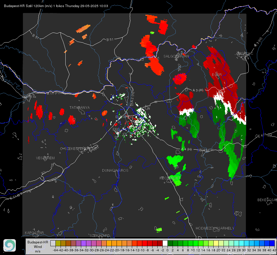
Task: Click the SZEKSZÁRD city label
Action: 100,235
